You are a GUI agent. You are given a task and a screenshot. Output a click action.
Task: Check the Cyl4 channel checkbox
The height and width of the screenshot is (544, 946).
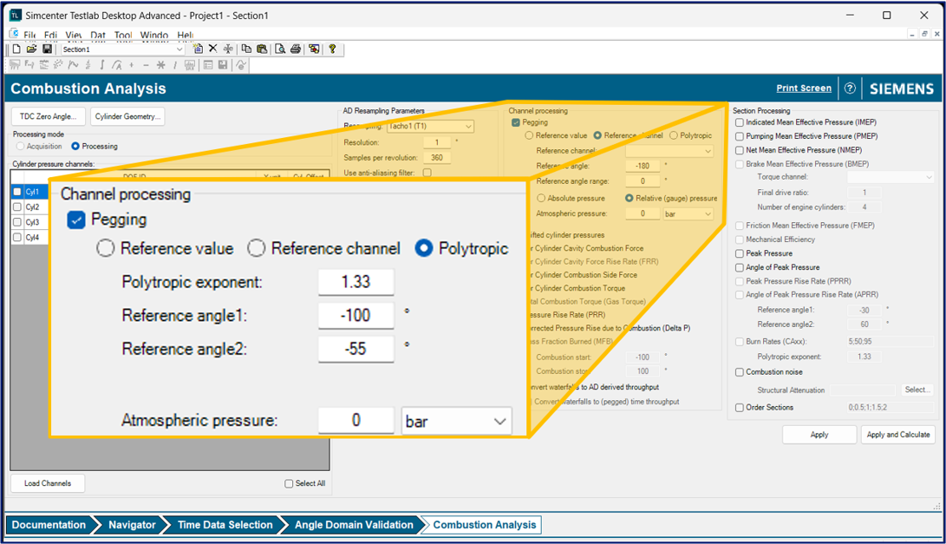16,237
